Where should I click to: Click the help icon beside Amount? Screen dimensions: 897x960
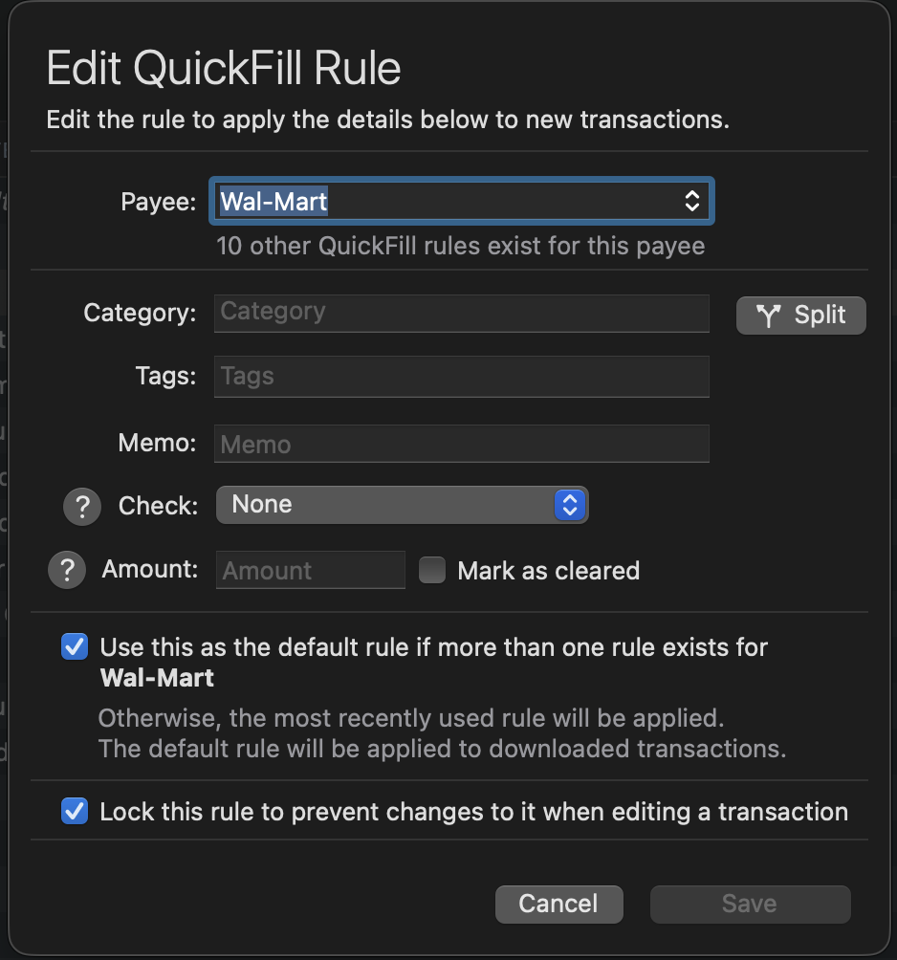pos(67,571)
